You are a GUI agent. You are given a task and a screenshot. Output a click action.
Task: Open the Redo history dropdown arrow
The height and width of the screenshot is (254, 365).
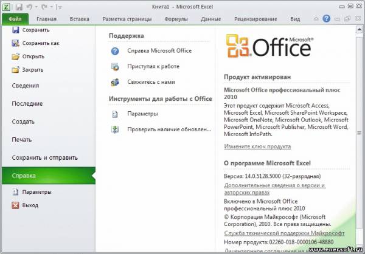click(52, 7)
